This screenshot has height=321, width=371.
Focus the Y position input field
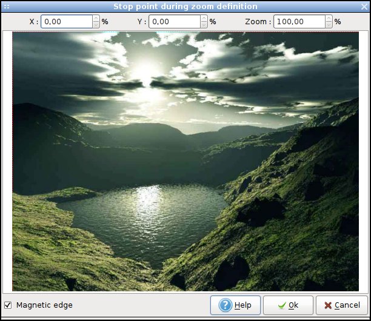pos(175,22)
